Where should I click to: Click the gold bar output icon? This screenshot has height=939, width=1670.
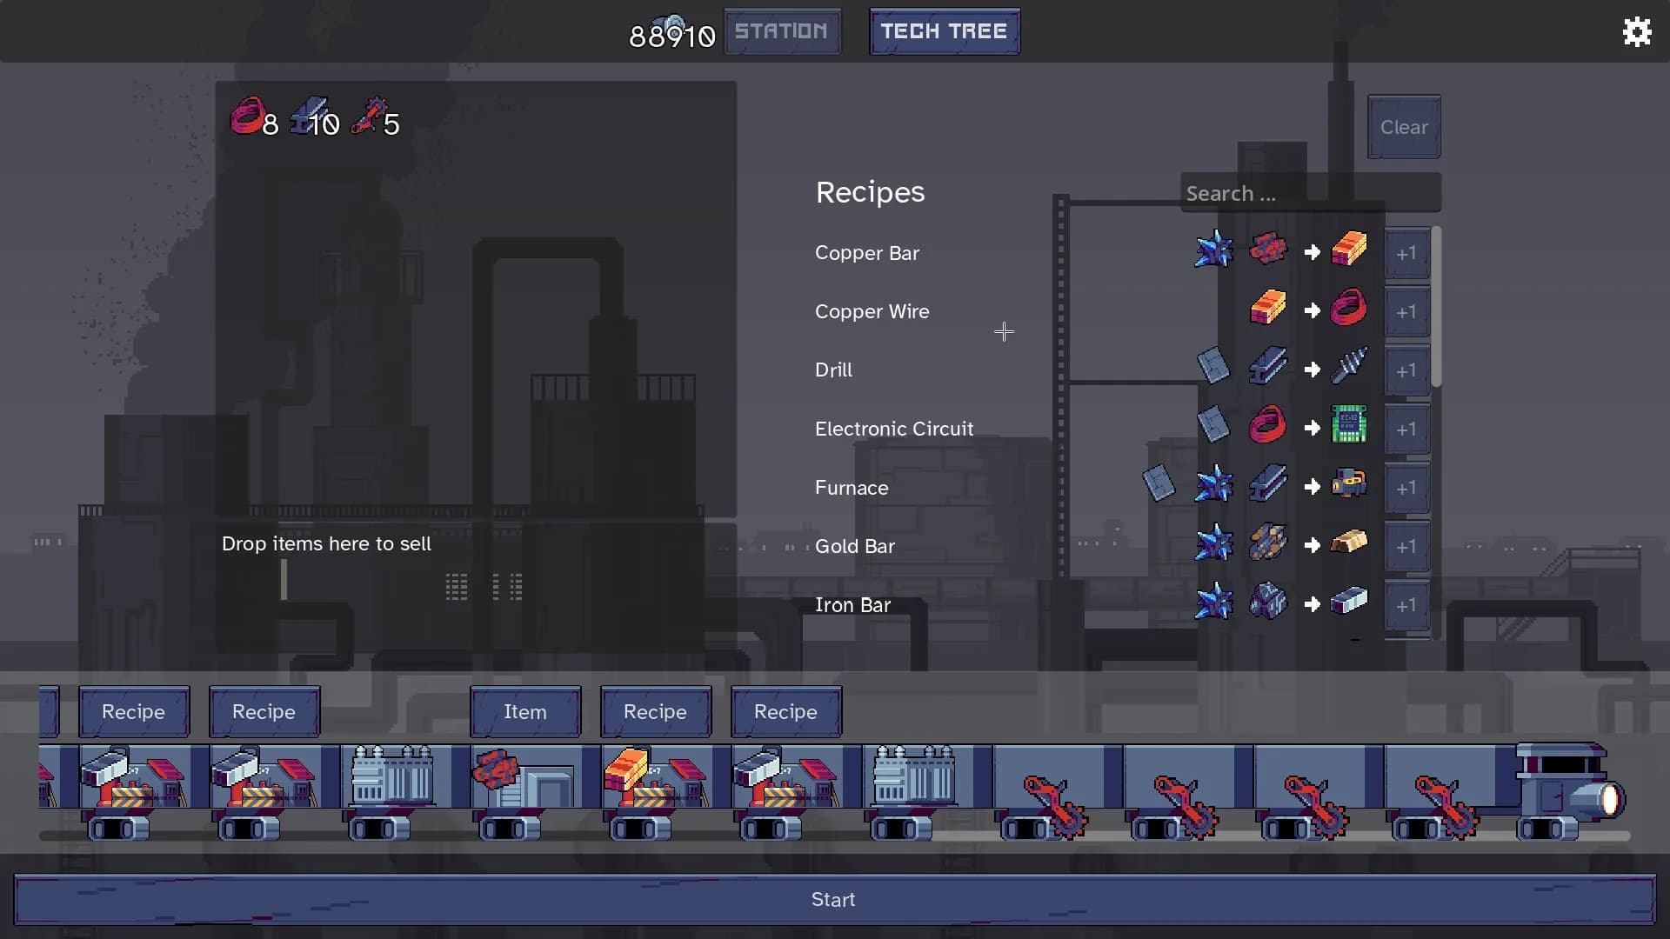point(1349,543)
